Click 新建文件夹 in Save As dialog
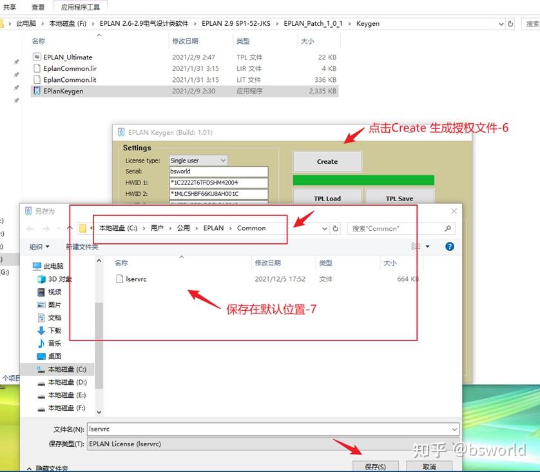Screen dimensions: 540x472 pyautogui.click(x=82, y=247)
